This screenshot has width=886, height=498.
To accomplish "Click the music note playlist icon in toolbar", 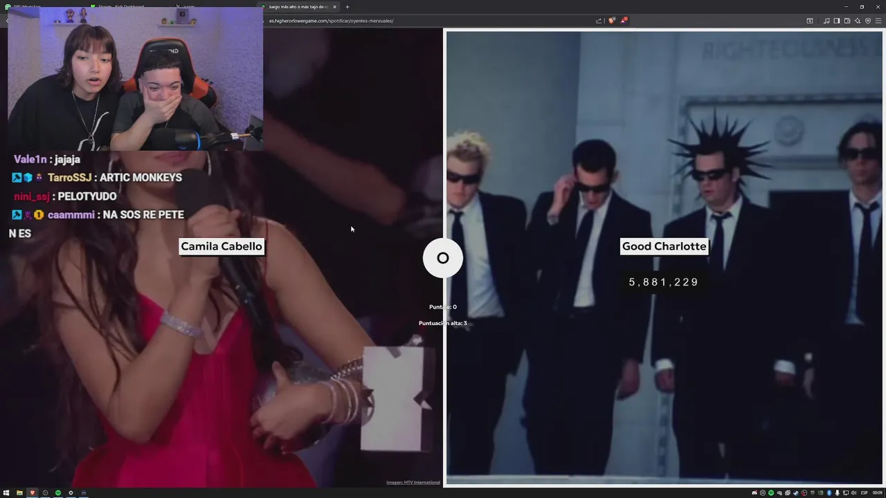I will (x=826, y=21).
